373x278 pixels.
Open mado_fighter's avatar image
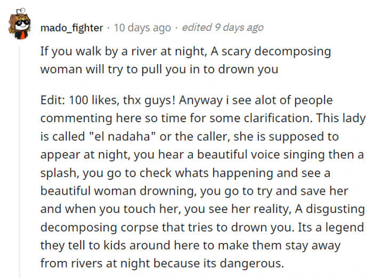click(20, 24)
